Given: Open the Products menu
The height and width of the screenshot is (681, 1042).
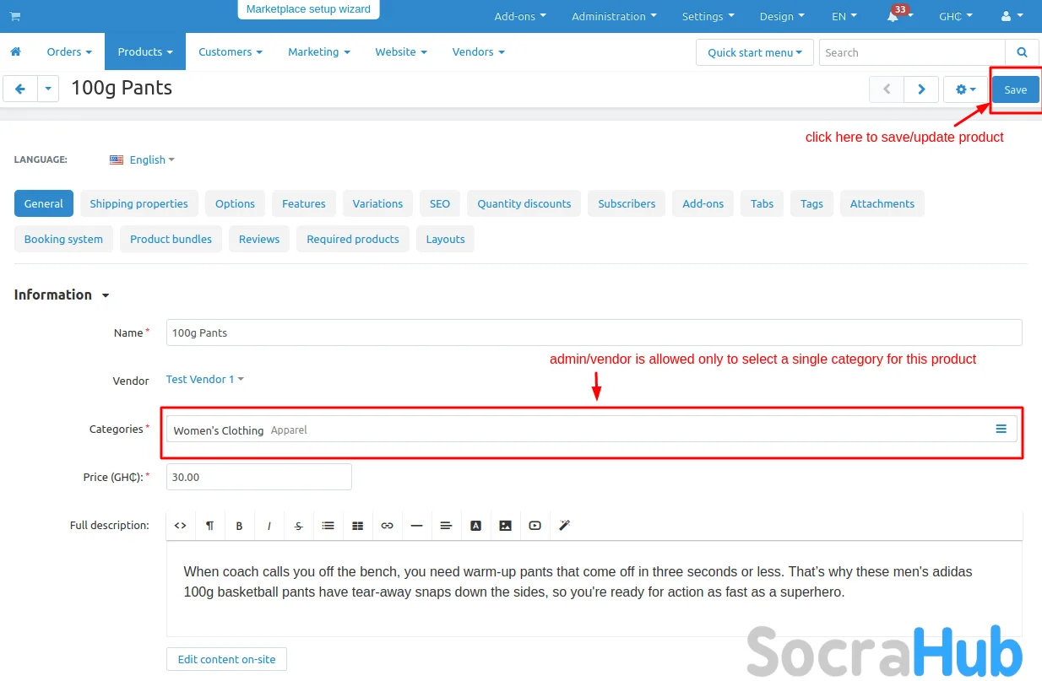Looking at the screenshot, I should (x=144, y=52).
